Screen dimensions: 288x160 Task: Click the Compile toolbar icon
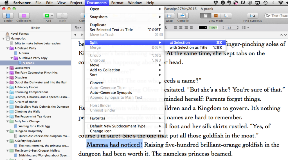click(x=183, y=16)
